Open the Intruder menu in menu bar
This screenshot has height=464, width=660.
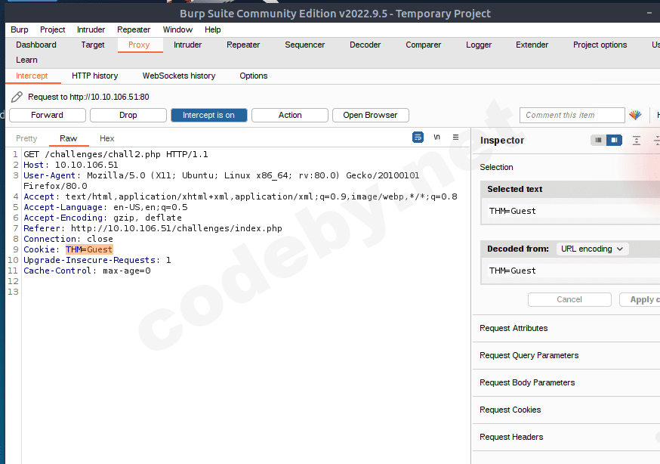tap(91, 29)
